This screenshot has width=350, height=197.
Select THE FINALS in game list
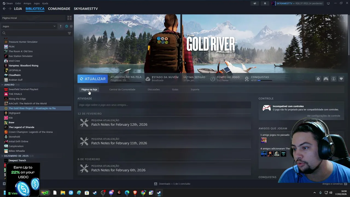[x=15, y=94]
